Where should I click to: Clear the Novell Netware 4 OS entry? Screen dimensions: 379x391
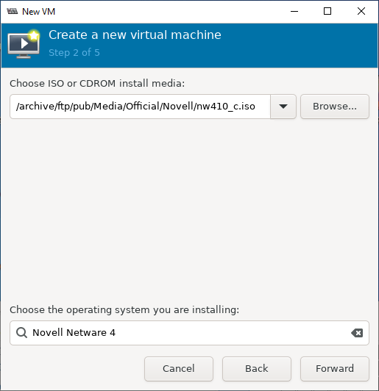357,333
